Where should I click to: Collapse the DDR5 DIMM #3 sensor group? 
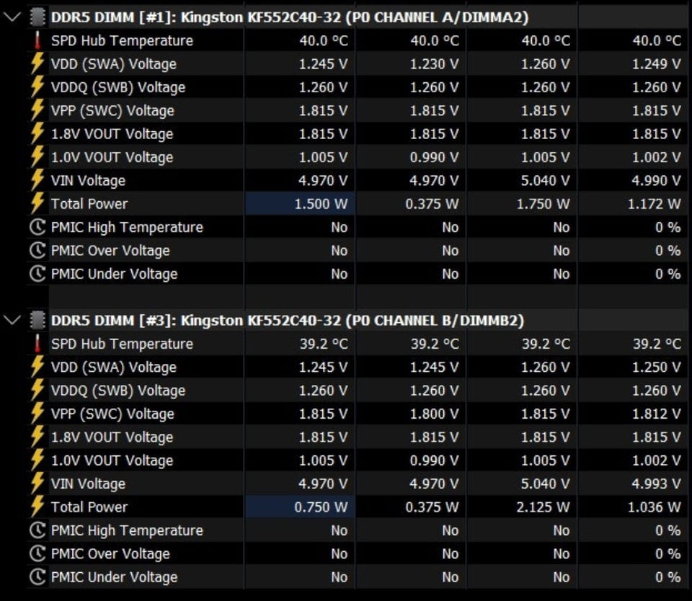[12, 321]
